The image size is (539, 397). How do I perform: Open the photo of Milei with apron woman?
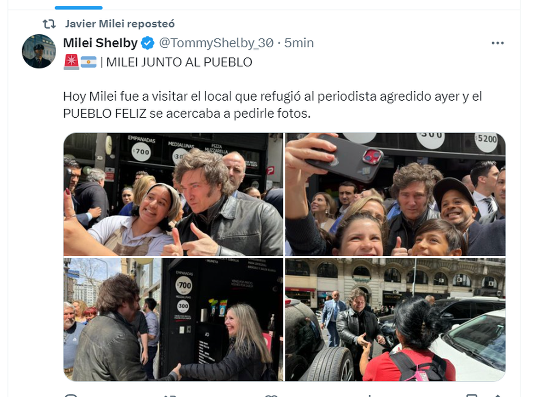click(173, 194)
